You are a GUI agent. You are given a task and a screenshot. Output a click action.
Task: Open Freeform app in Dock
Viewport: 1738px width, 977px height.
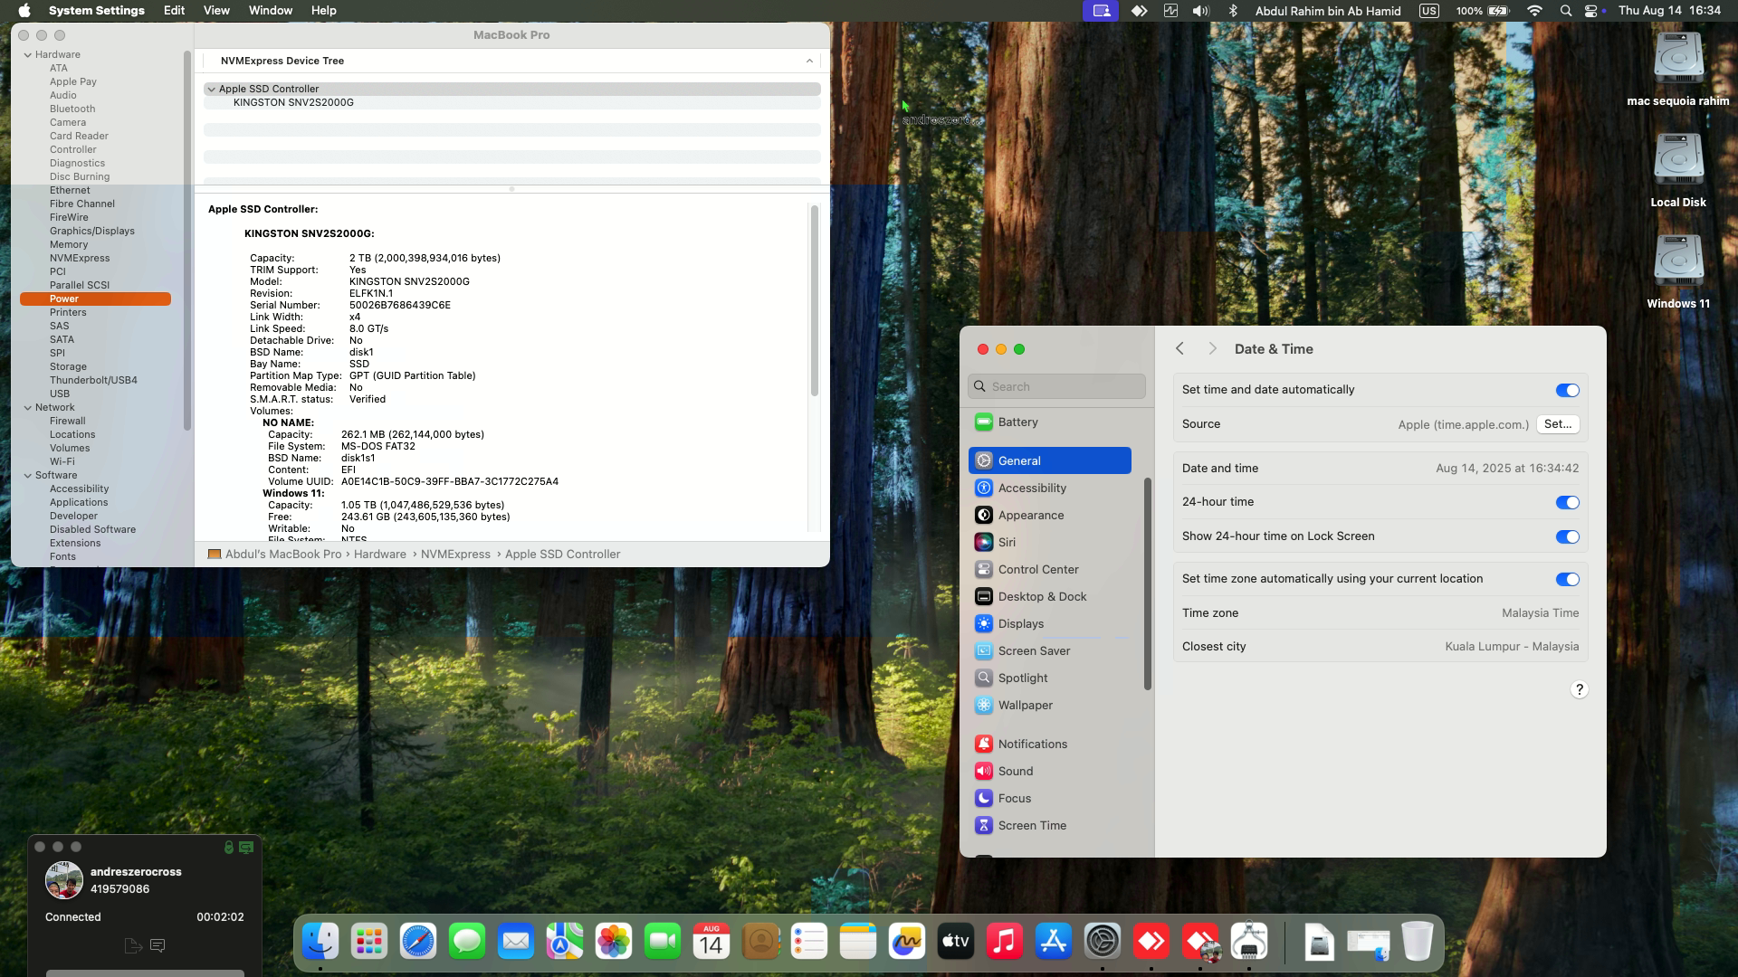pyautogui.click(x=907, y=942)
